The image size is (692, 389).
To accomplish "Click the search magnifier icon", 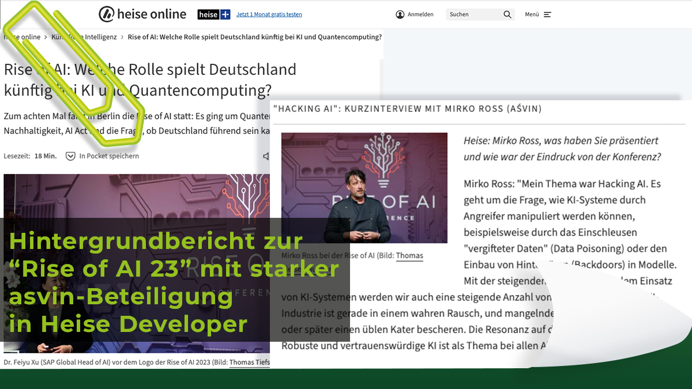I will [x=507, y=14].
